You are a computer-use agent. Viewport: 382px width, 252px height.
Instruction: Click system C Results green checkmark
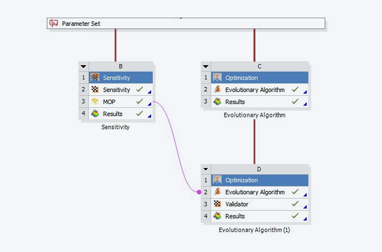point(295,102)
